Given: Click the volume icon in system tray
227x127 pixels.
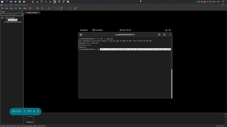Looking at the screenshot, I should (x=202, y=2).
